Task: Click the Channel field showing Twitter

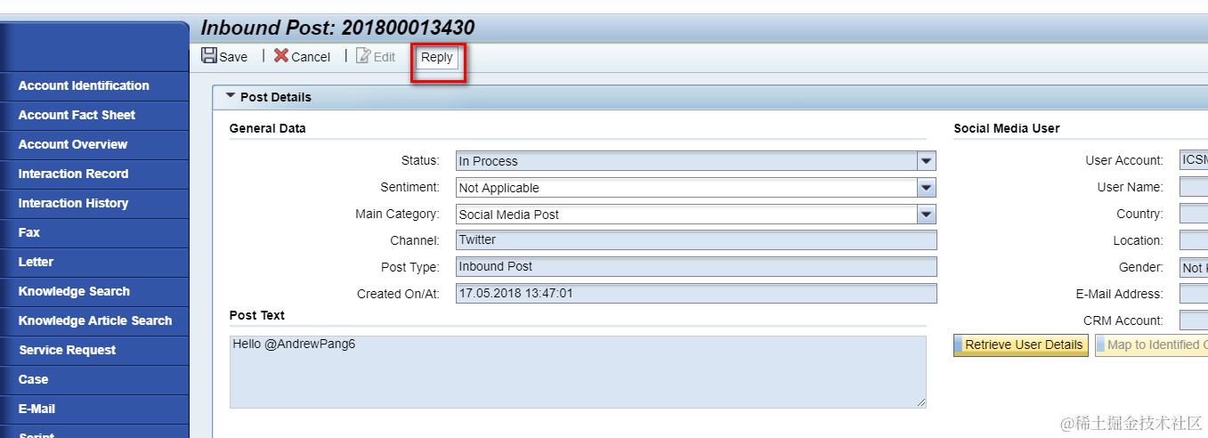Action: (696, 240)
